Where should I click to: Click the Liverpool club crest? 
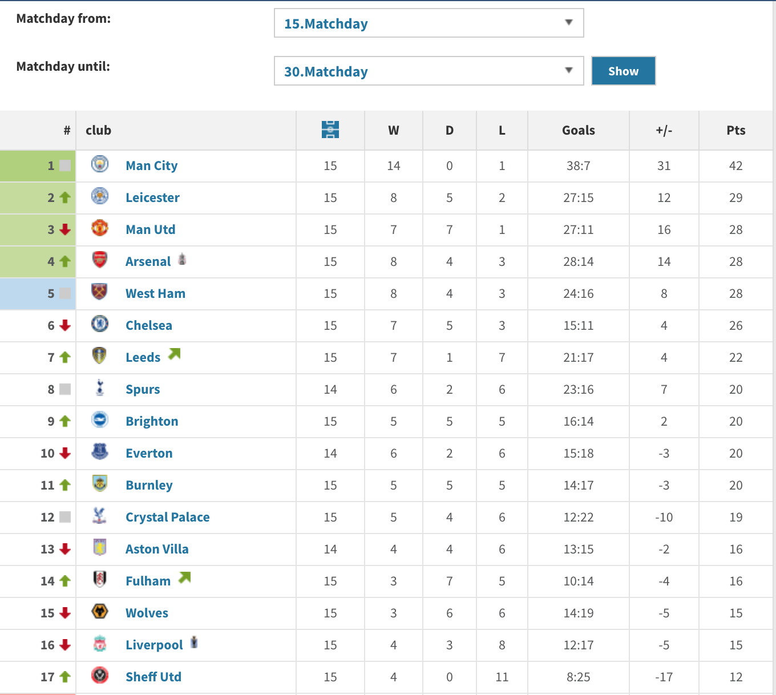click(x=100, y=644)
